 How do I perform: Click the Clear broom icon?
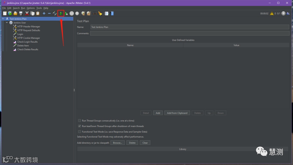click(x=83, y=13)
